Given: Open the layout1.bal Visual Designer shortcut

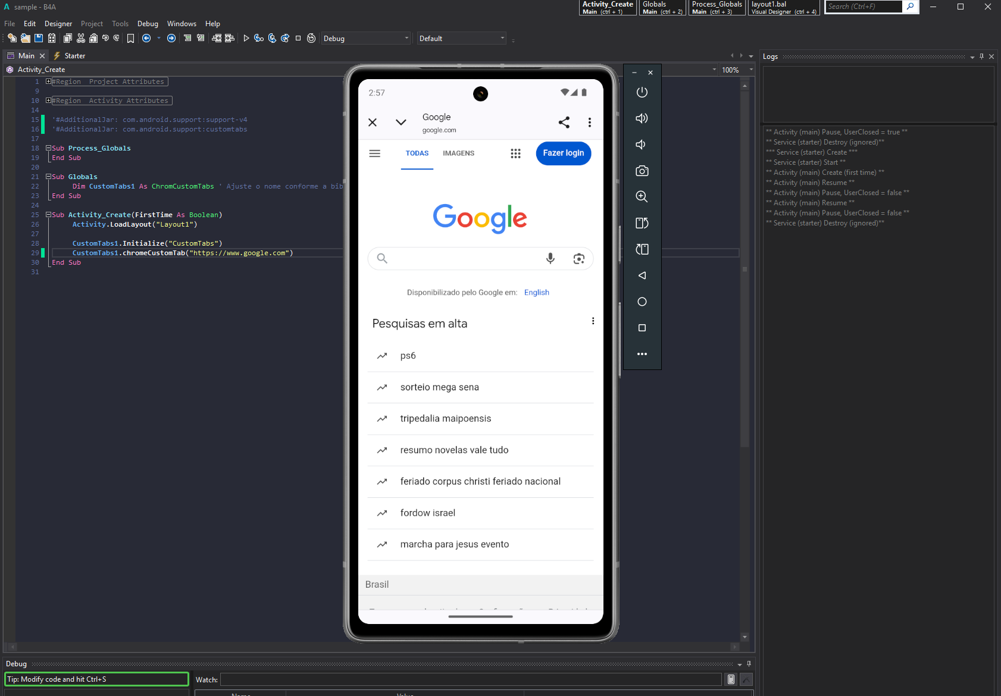Looking at the screenshot, I should pyautogui.click(x=784, y=8).
